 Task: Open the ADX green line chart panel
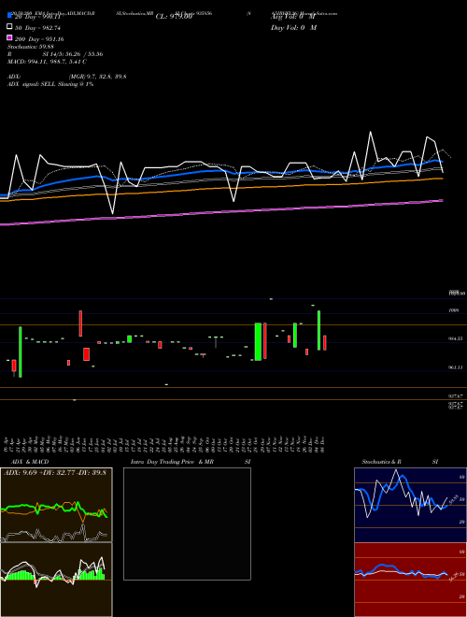pos(56,505)
